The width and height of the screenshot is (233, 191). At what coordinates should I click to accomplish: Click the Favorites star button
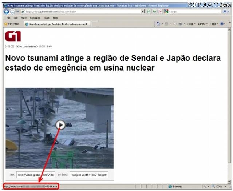[x=11, y=24]
